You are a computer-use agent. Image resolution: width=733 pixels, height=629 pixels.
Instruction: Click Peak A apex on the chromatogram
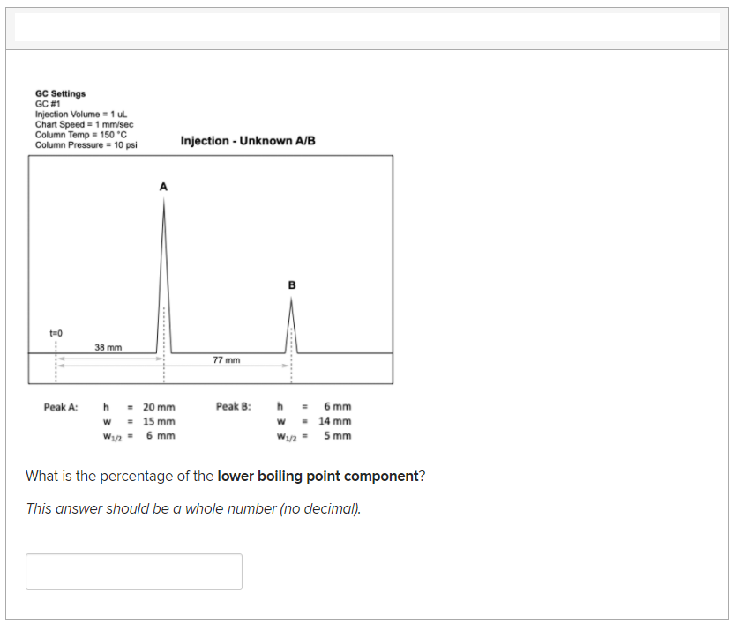[163, 201]
